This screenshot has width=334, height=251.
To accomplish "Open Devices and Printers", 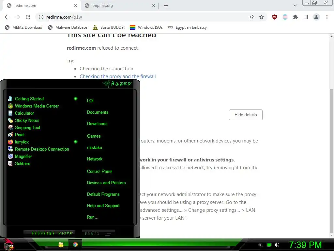I will pyautogui.click(x=106, y=183).
